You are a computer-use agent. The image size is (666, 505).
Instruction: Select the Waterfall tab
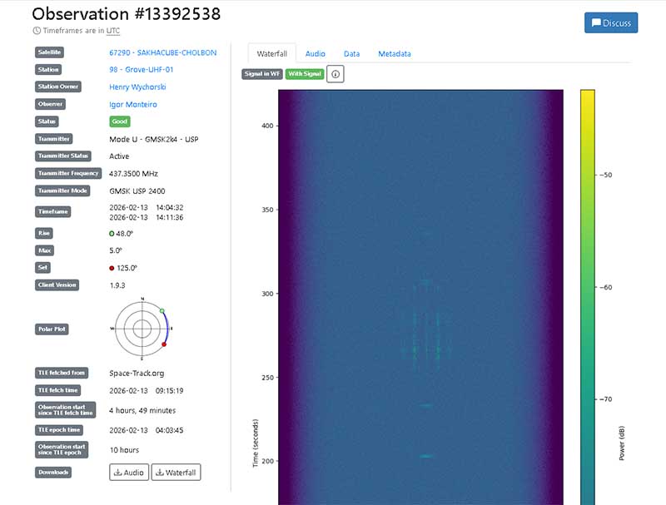click(x=271, y=54)
